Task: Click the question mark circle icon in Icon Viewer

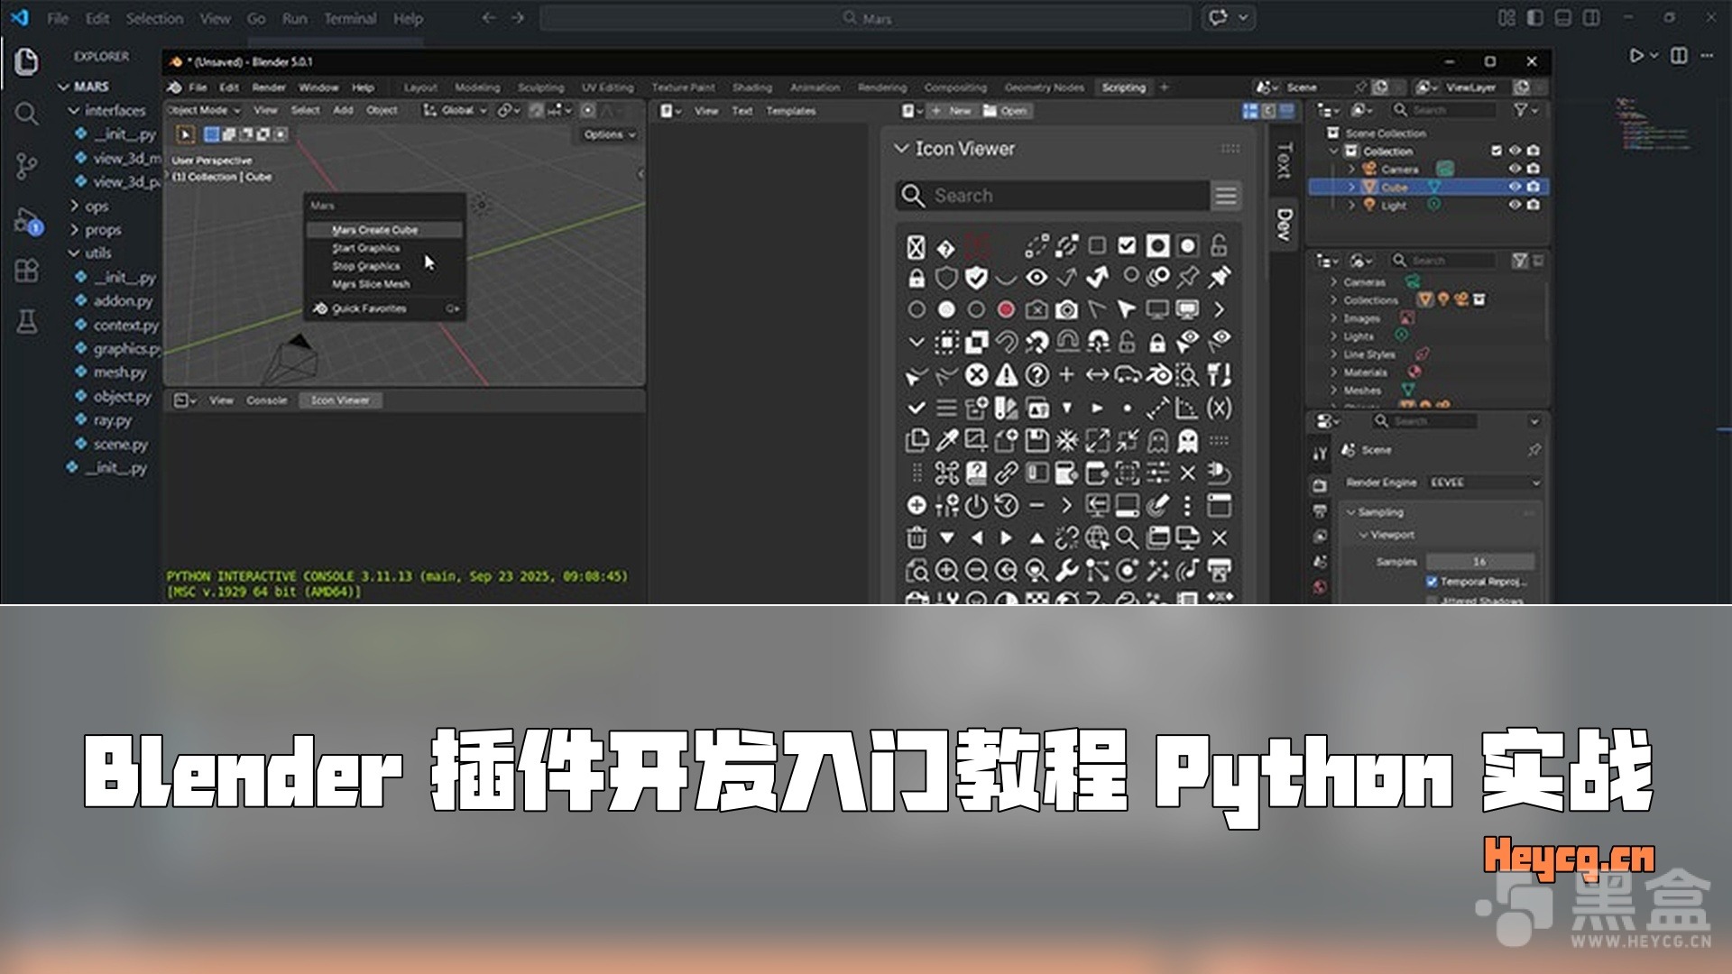Action: [1037, 374]
